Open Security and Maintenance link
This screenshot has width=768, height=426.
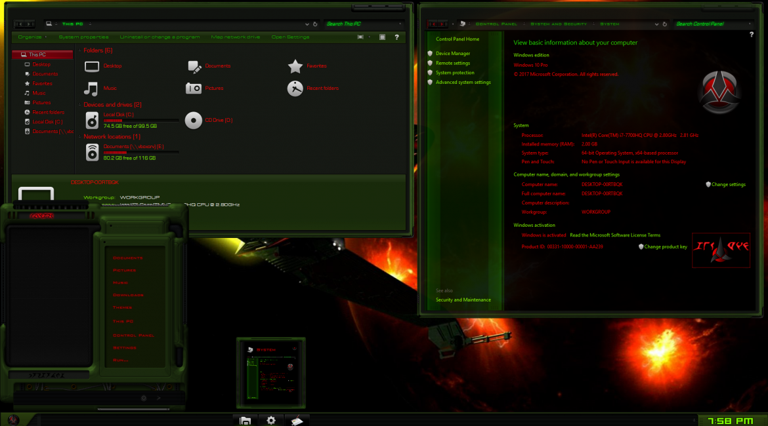[x=463, y=300]
